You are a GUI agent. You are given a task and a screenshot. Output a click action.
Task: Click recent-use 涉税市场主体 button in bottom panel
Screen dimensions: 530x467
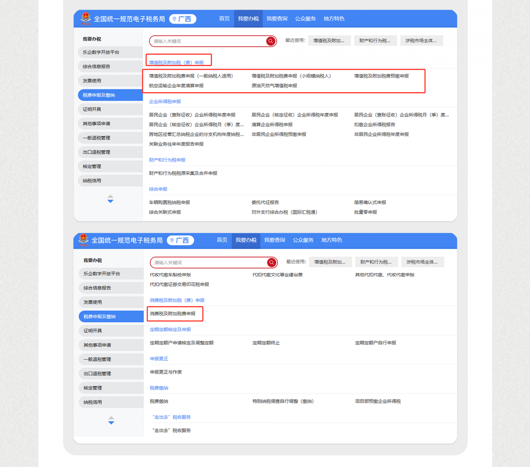click(x=422, y=262)
